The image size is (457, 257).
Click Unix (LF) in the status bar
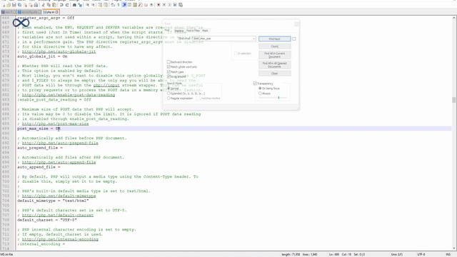tap(397, 254)
